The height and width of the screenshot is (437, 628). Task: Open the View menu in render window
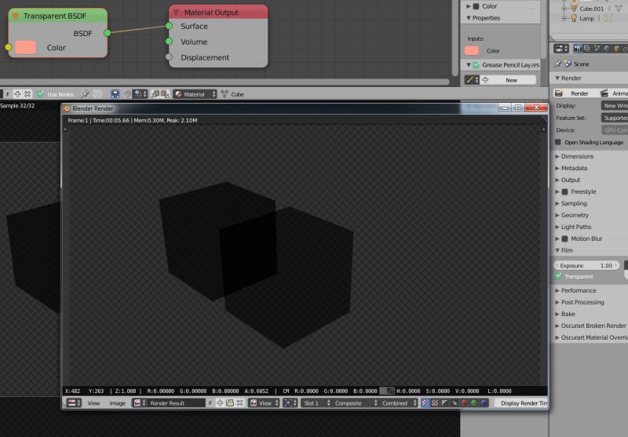[x=93, y=403]
